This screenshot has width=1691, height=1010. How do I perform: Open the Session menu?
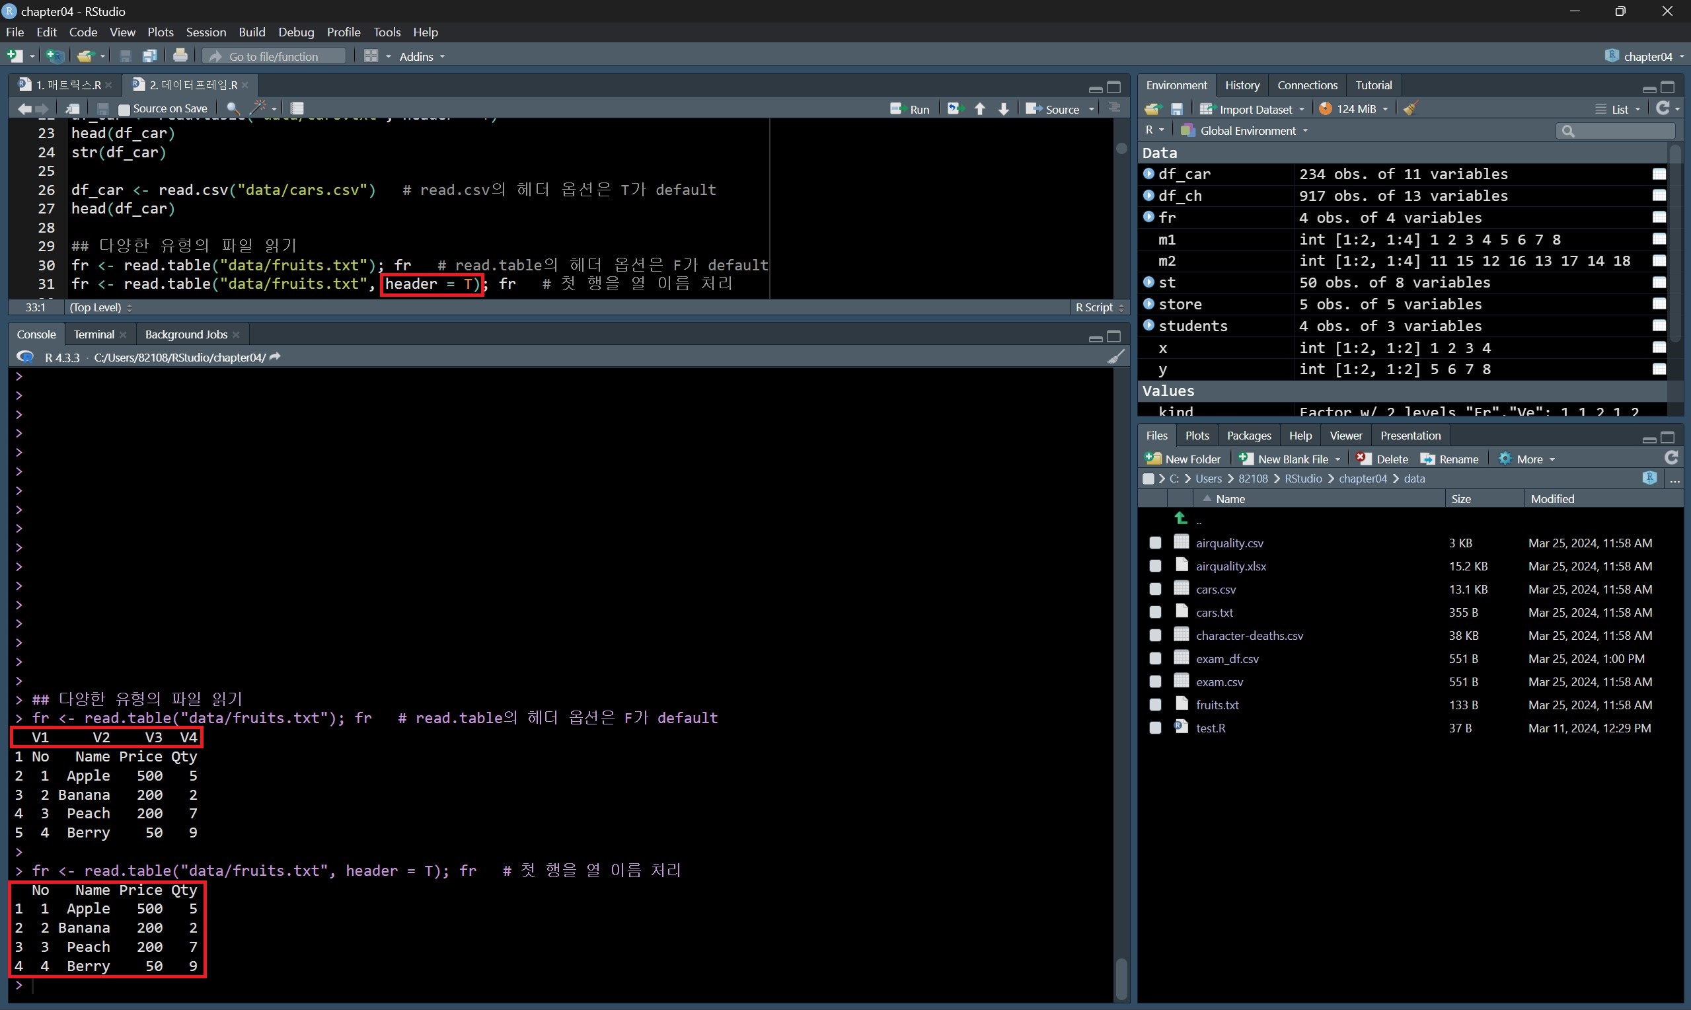tap(206, 32)
